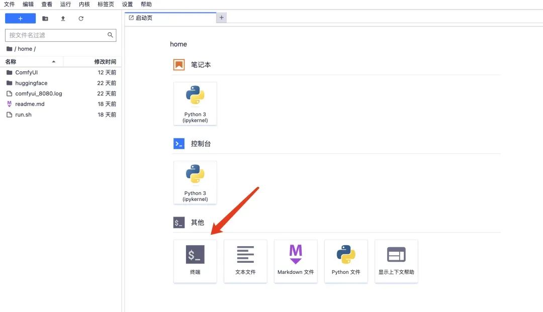Open the ComfyUI folder
543x312 pixels.
26,72
